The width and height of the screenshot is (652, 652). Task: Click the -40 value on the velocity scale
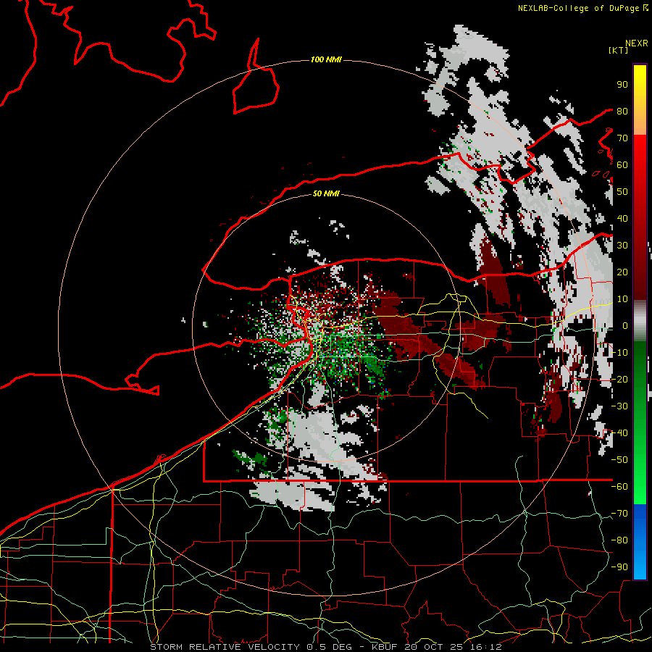click(619, 433)
